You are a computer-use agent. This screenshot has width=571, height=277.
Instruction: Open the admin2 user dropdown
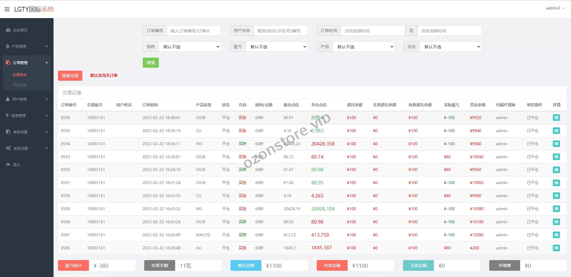[x=555, y=8]
